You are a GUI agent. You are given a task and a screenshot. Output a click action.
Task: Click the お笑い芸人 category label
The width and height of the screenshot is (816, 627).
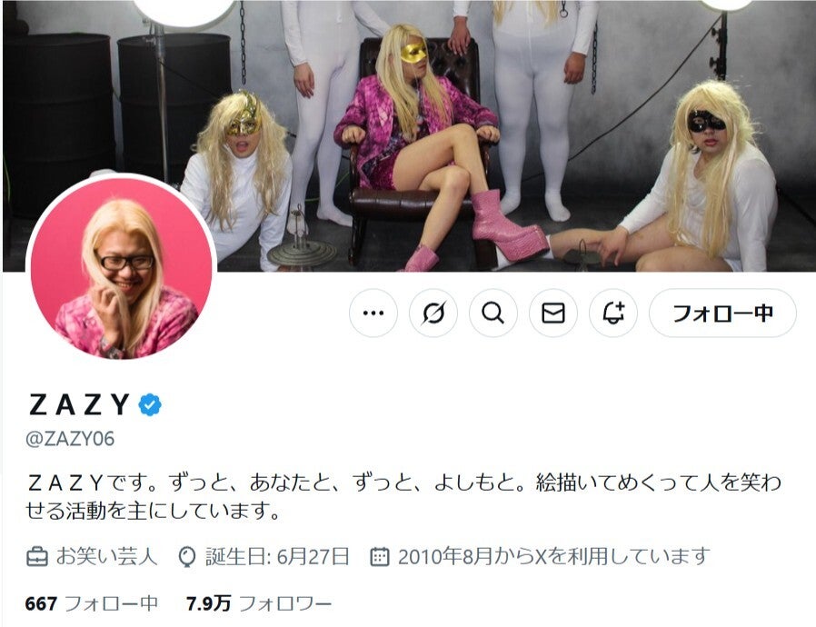106,556
